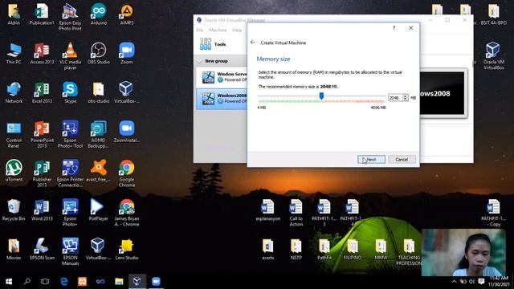The image size is (514, 289).
Task: Open the Arduino desktop shortcut
Action: pos(98,14)
